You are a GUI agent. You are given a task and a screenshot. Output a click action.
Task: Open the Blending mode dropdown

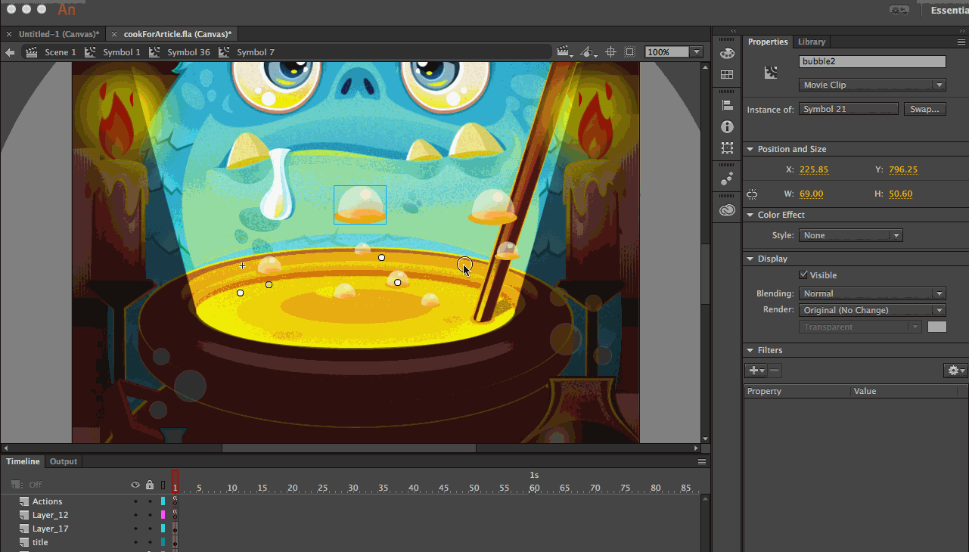[x=872, y=293]
